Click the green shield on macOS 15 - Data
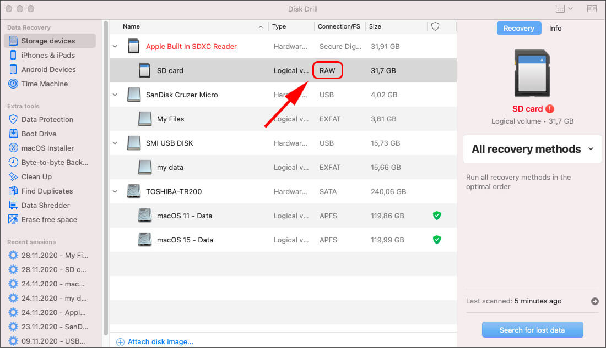The image size is (606, 348). pos(437,240)
